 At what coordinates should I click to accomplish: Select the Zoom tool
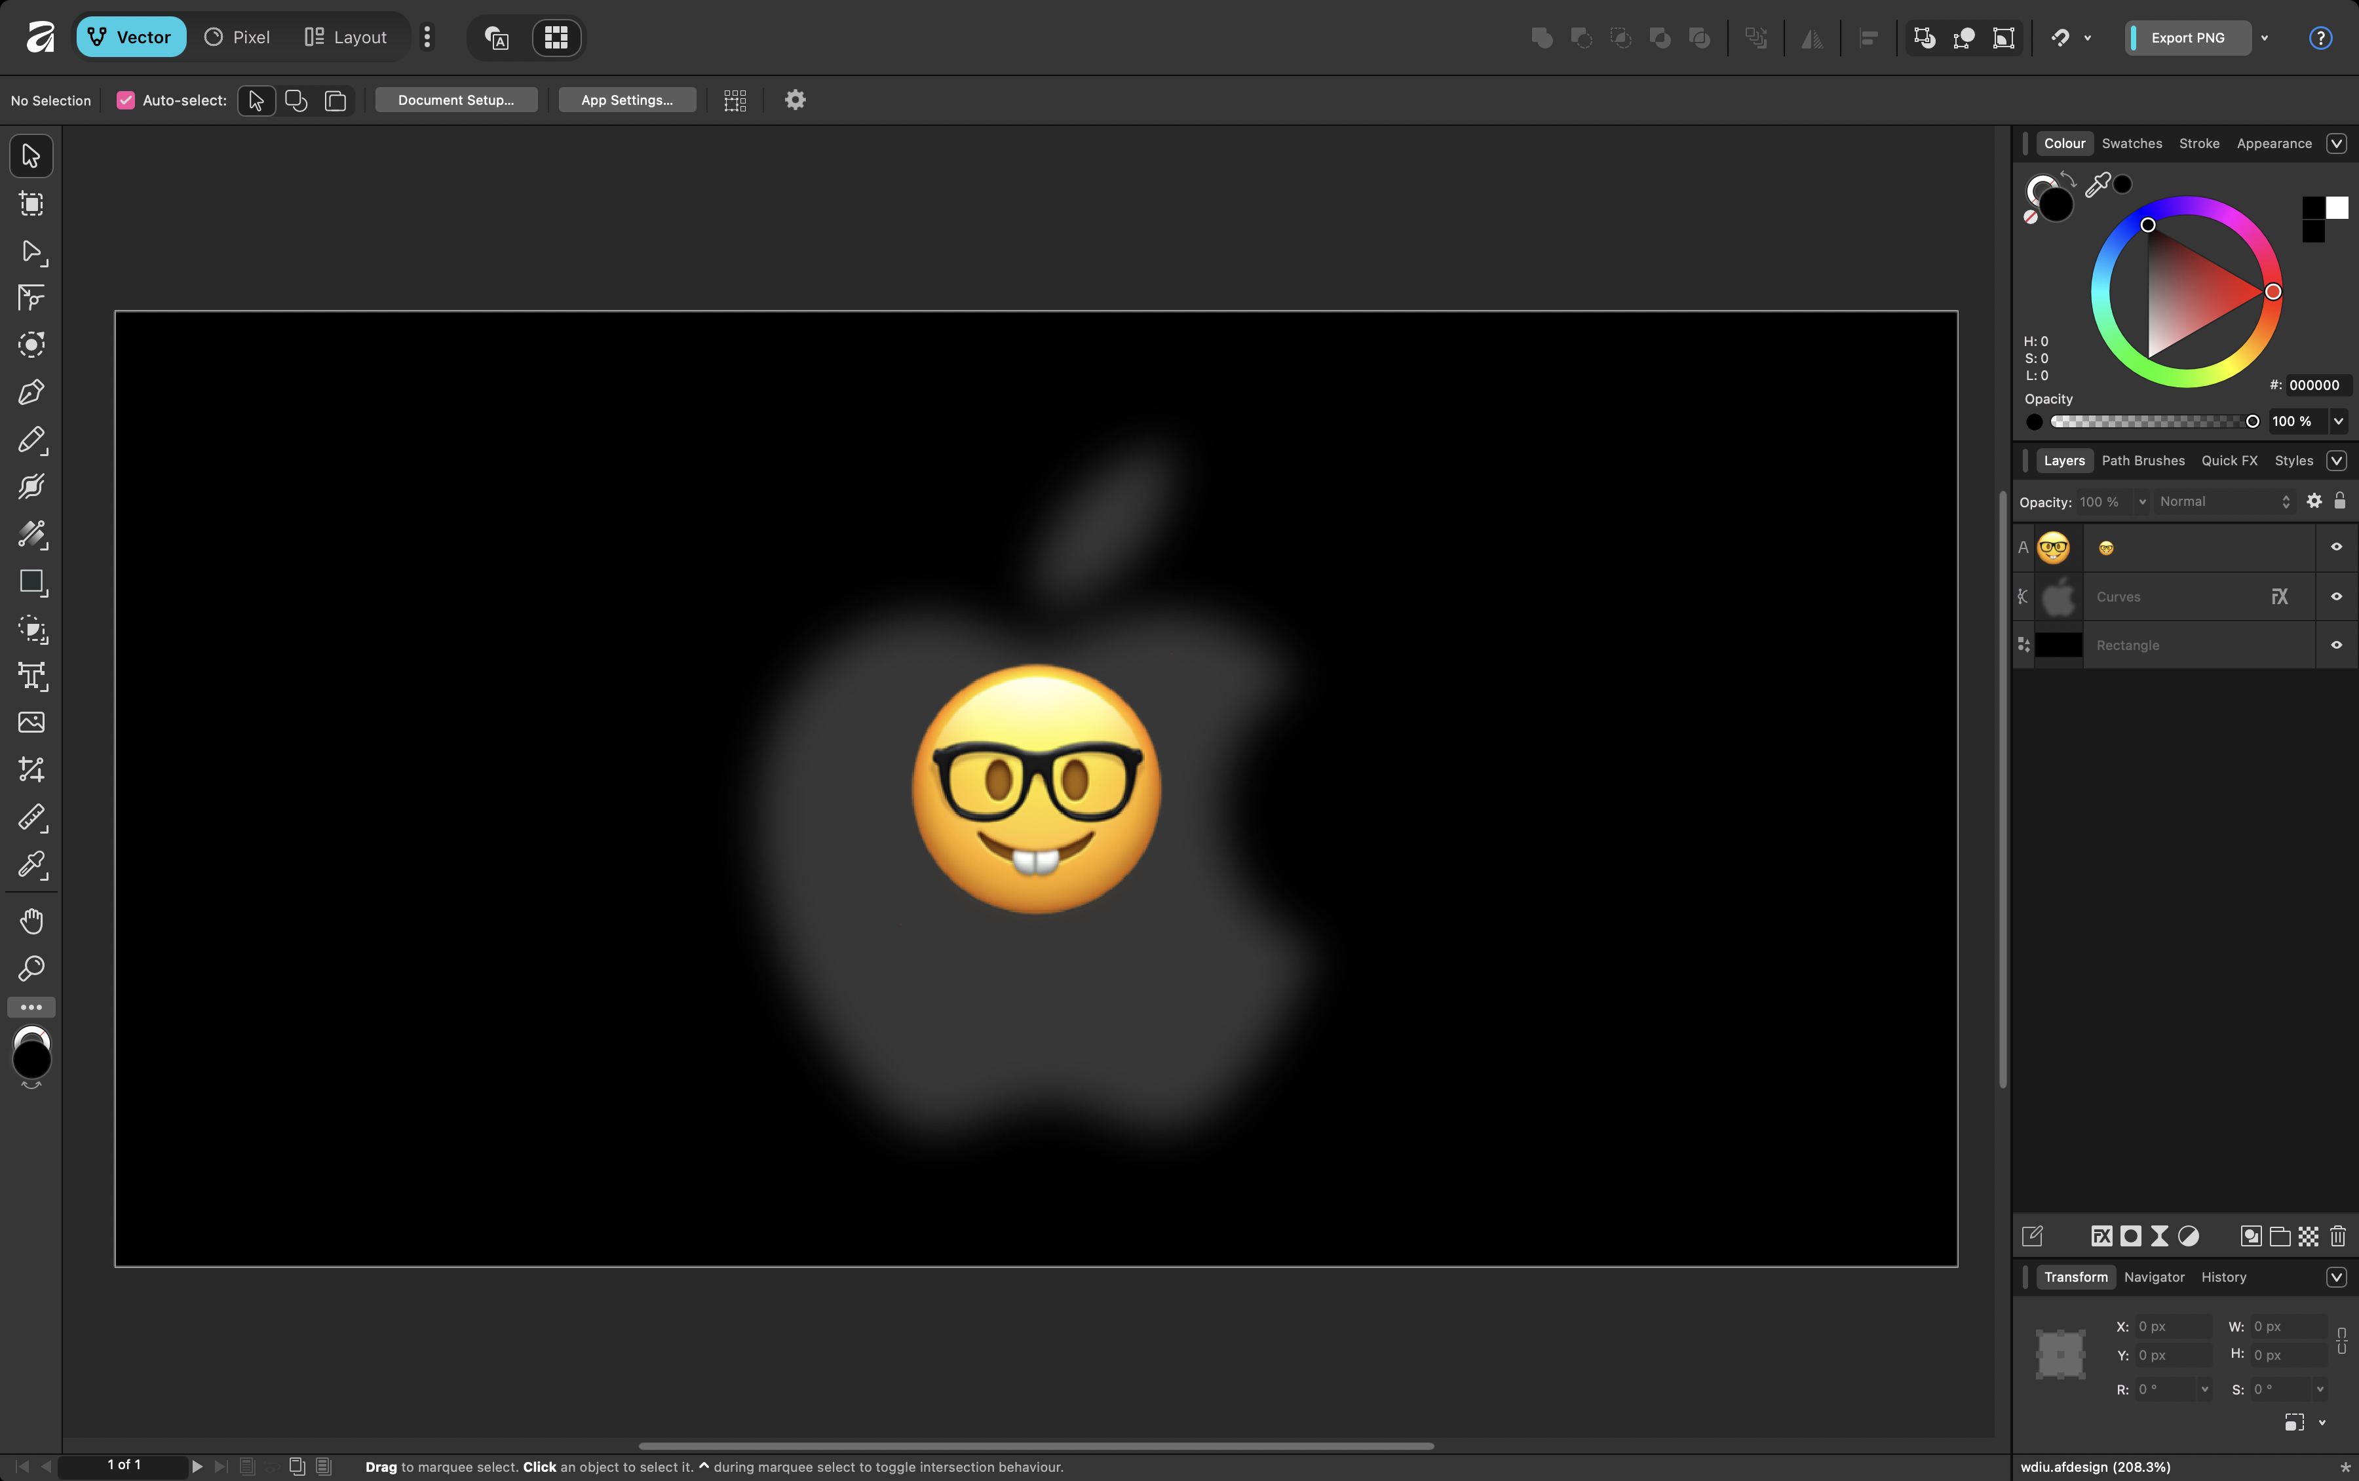click(30, 968)
